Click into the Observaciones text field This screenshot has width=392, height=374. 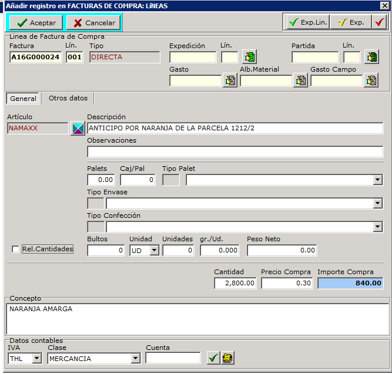234,152
